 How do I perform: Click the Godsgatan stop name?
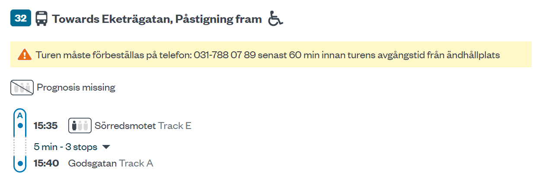(x=92, y=163)
